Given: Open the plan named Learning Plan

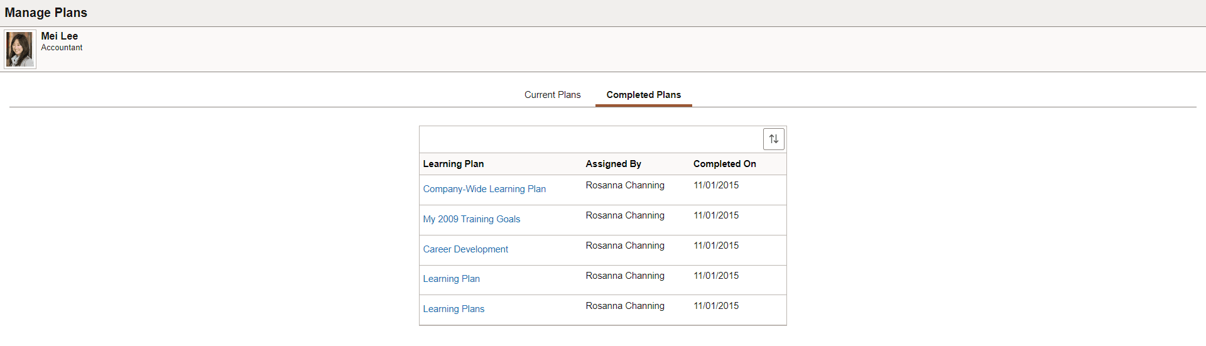Looking at the screenshot, I should pyautogui.click(x=451, y=279).
